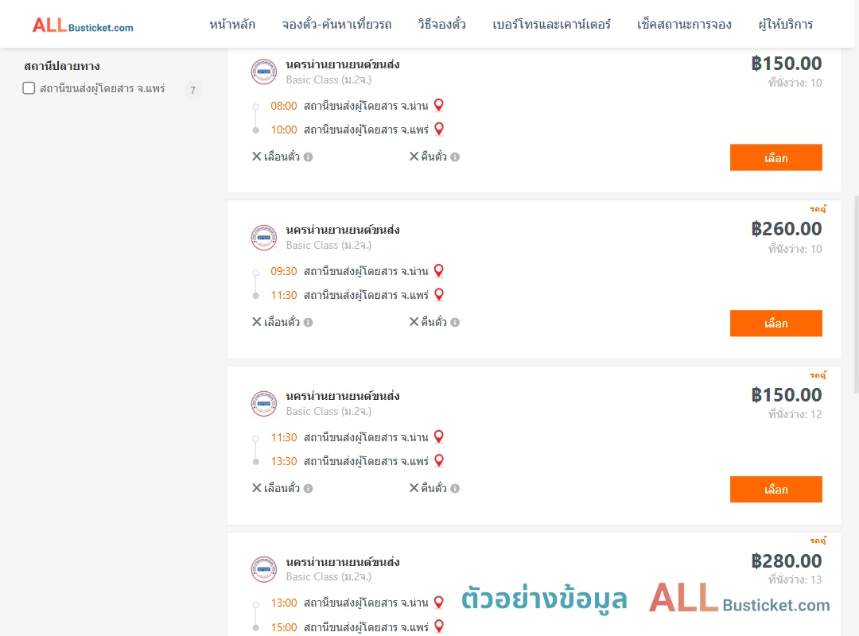Open map pin for 15:00 Phrae station

439,626
